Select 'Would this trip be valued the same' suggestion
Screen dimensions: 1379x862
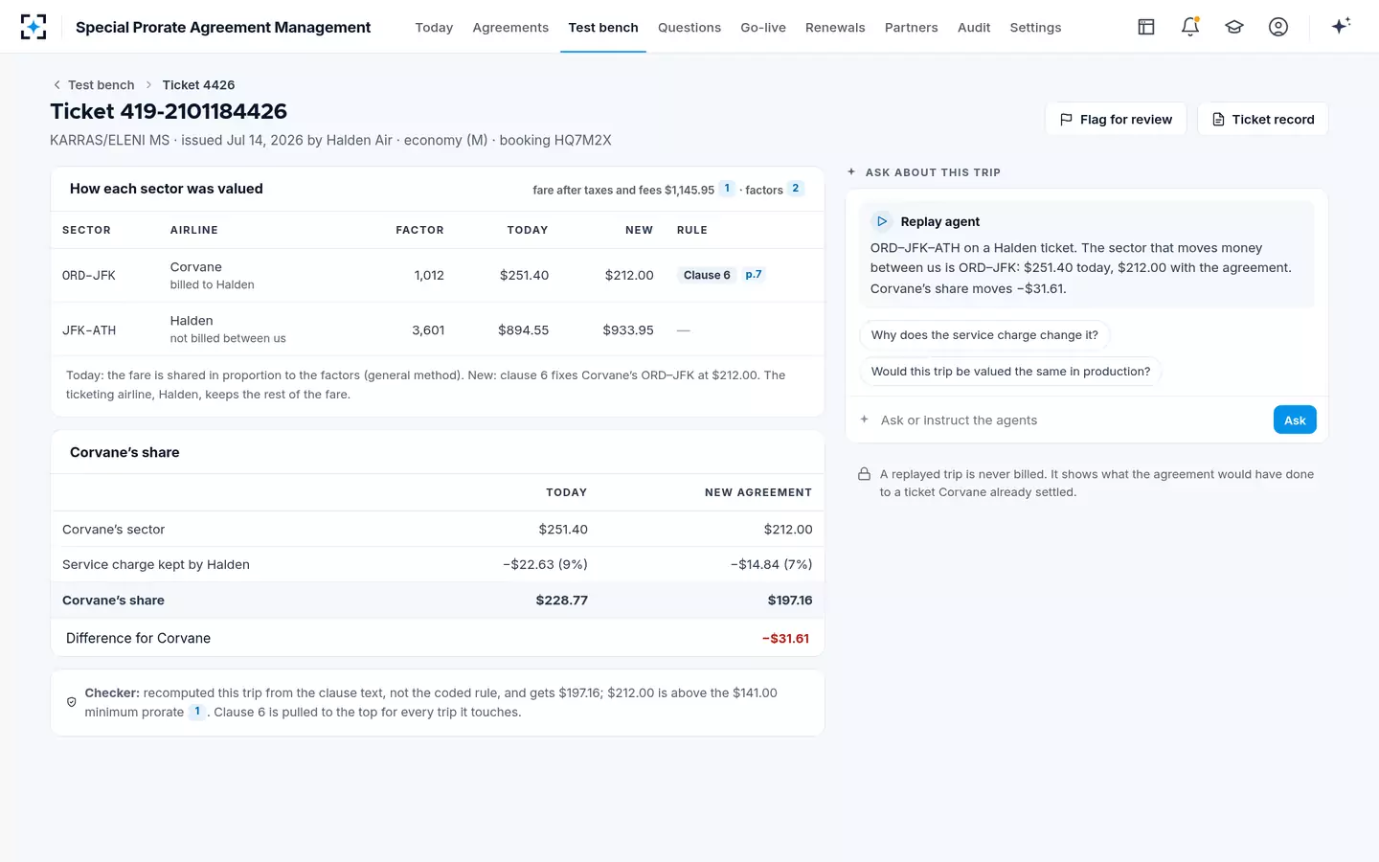(x=1010, y=372)
